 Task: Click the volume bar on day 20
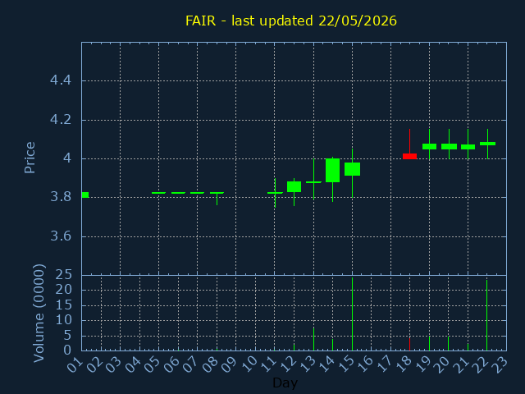coord(449,343)
